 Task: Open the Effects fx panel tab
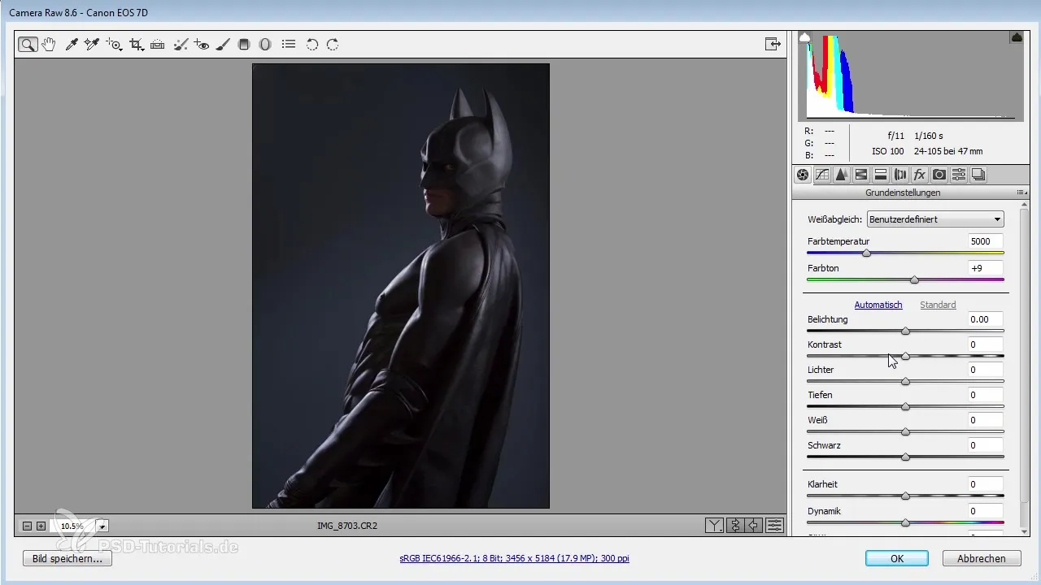coord(920,175)
